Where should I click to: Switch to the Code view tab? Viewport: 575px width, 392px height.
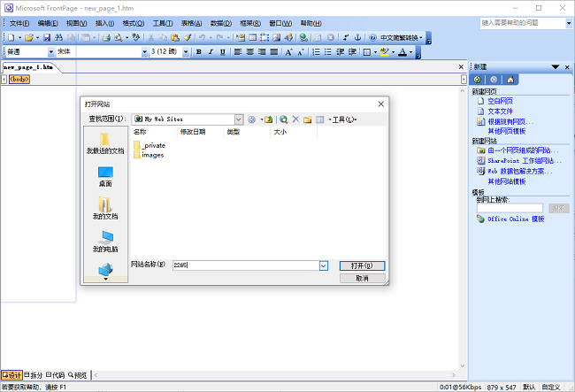pyautogui.click(x=55, y=374)
